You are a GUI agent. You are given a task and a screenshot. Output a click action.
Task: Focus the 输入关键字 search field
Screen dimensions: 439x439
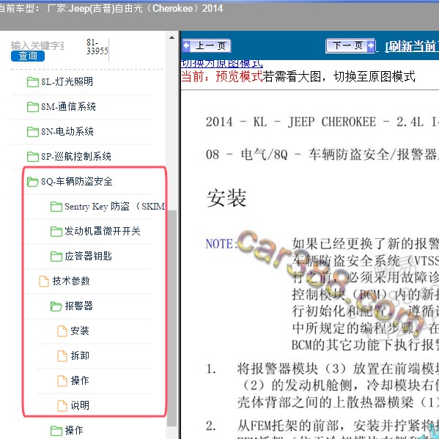pyautogui.click(x=37, y=45)
